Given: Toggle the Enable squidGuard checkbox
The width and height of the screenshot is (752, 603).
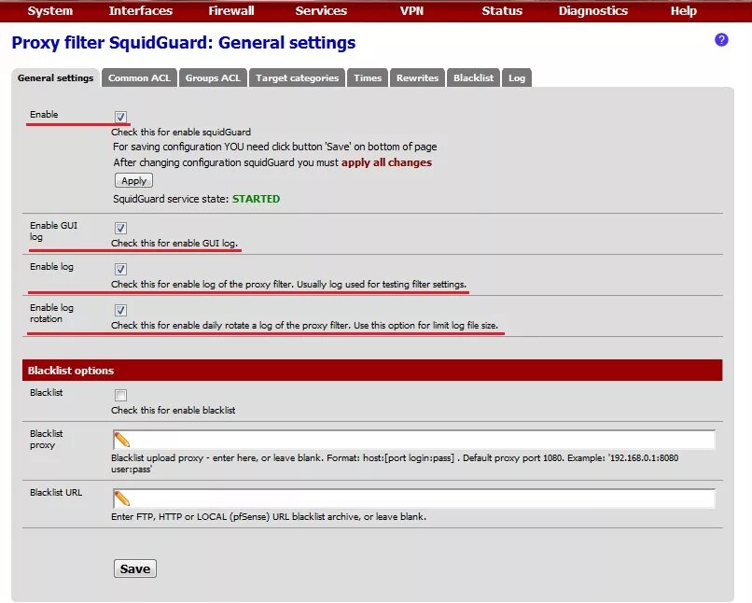Looking at the screenshot, I should (120, 117).
